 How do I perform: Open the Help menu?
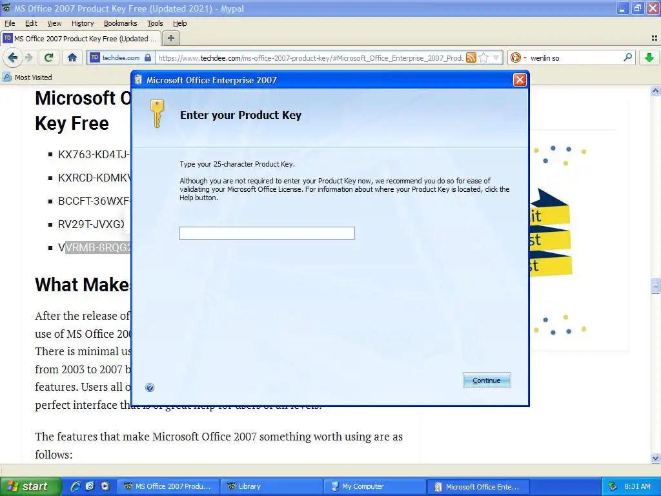click(x=179, y=23)
